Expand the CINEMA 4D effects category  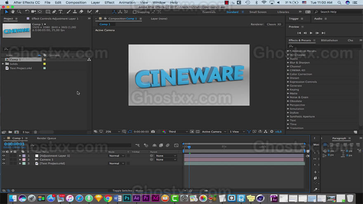click(x=288, y=70)
